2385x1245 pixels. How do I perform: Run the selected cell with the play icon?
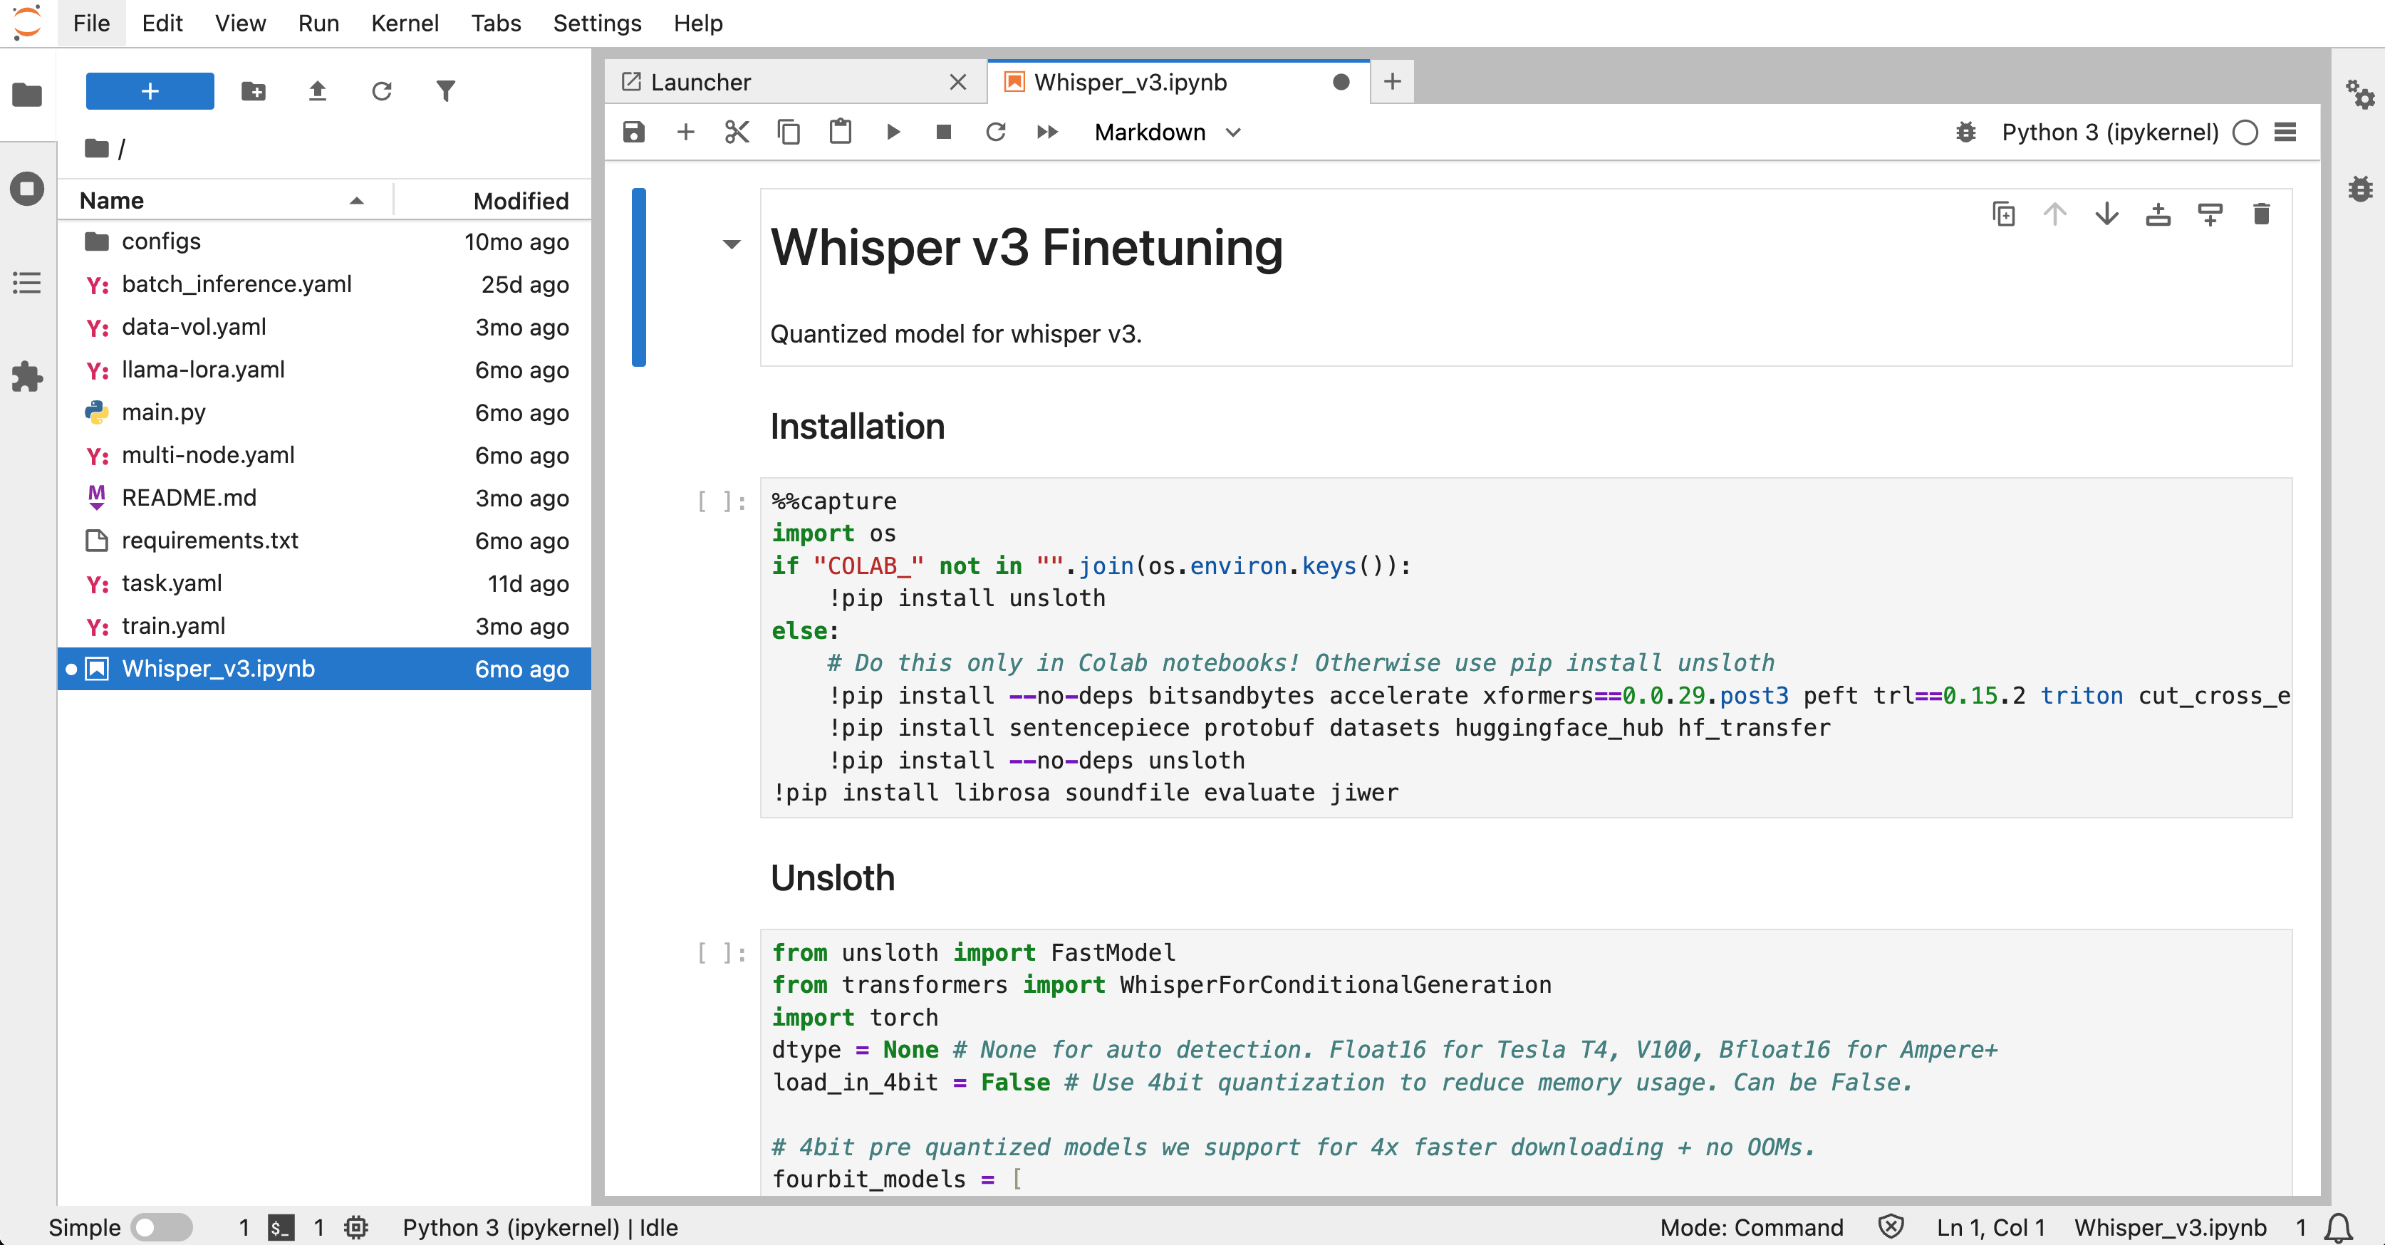pyautogui.click(x=893, y=132)
